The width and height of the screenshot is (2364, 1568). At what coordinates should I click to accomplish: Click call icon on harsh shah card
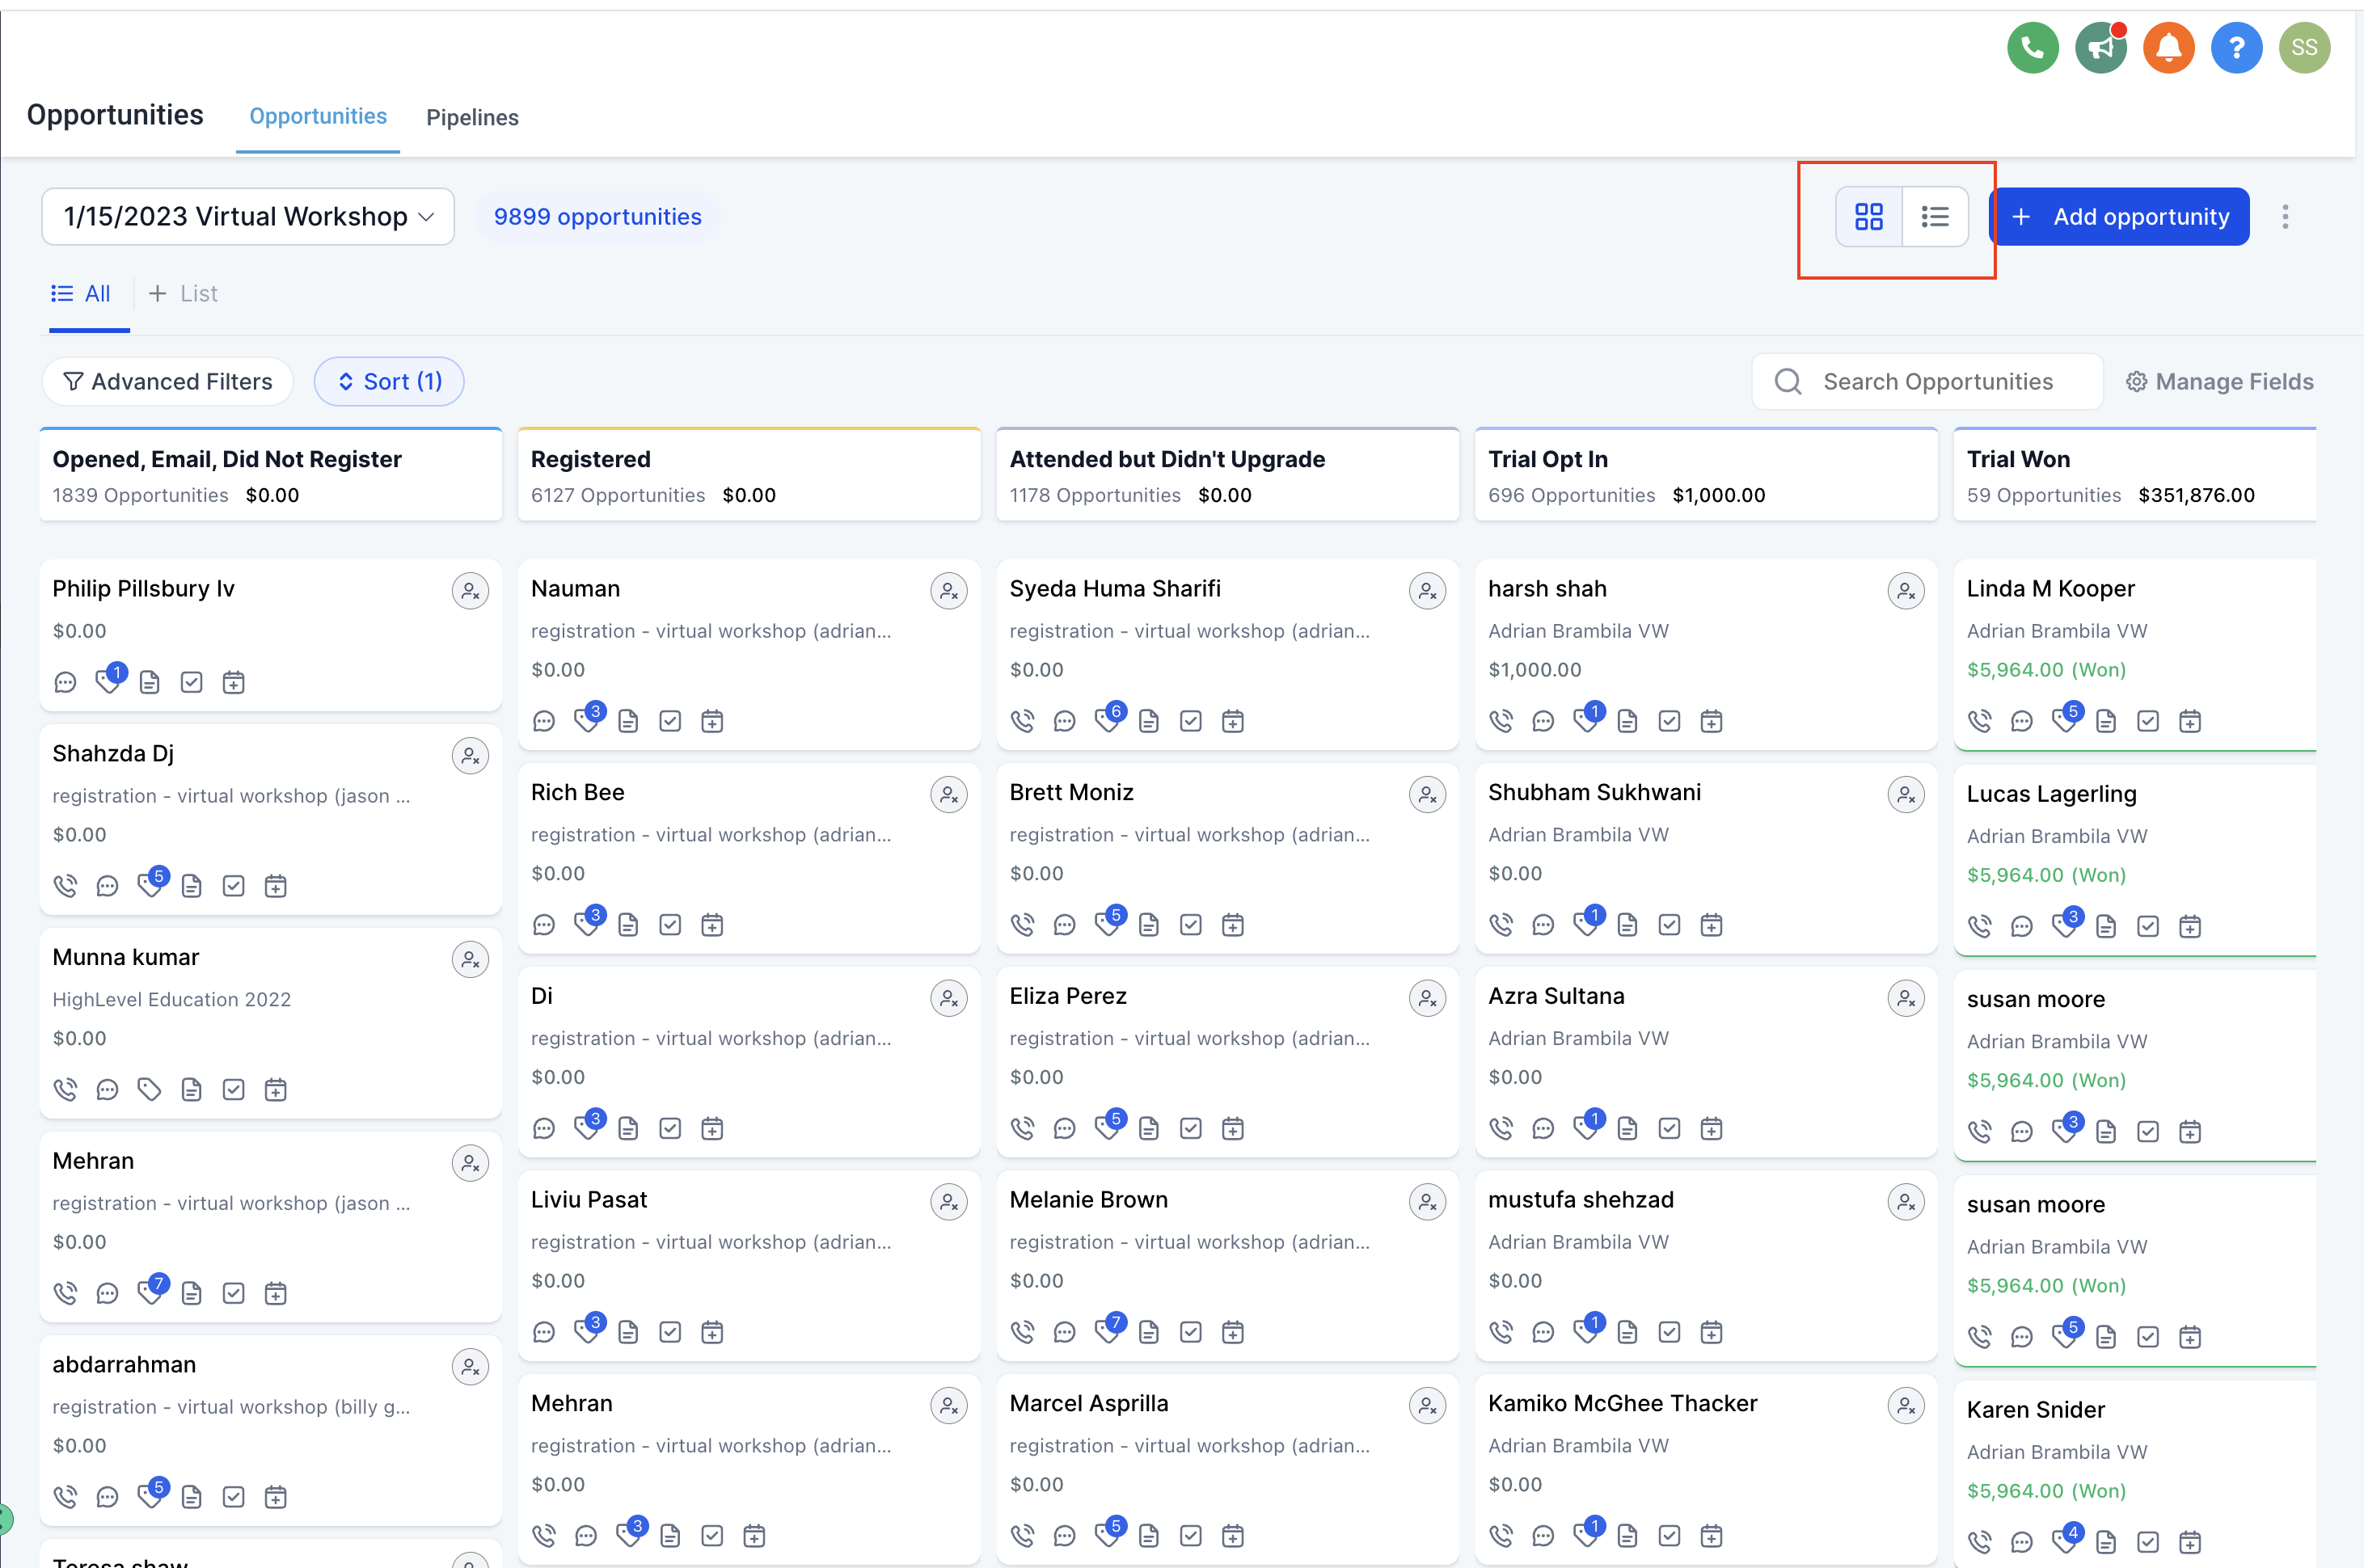(x=1500, y=721)
